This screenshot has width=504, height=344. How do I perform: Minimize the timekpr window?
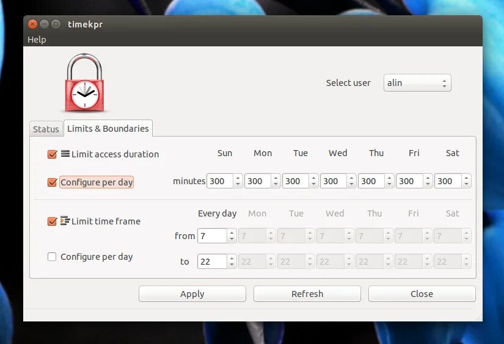[x=45, y=24]
